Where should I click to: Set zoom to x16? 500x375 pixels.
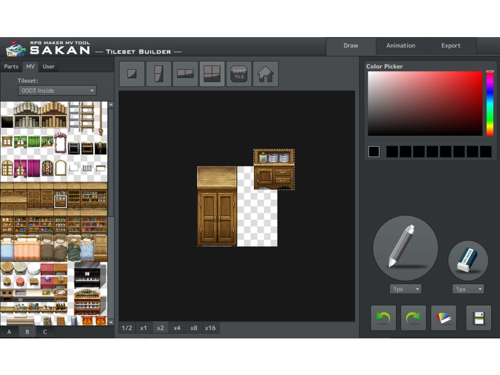tap(210, 328)
